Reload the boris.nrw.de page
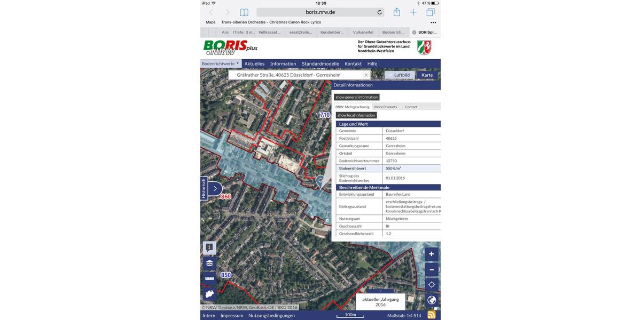This screenshot has width=641, height=320. tap(379, 12)
